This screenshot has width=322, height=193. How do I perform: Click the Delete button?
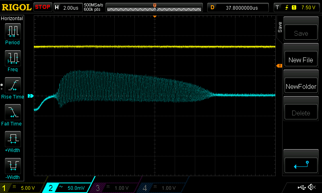tap(301, 112)
